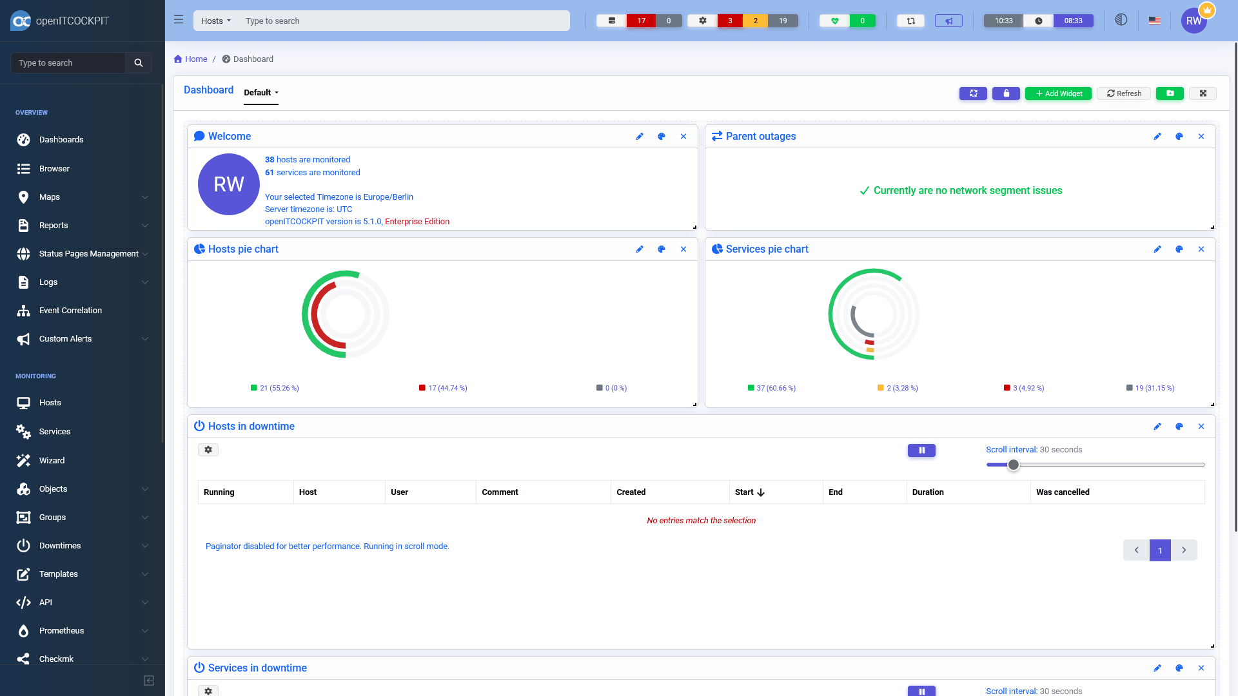Open the Default dashboard tab dropdown
The width and height of the screenshot is (1238, 696).
(261, 93)
